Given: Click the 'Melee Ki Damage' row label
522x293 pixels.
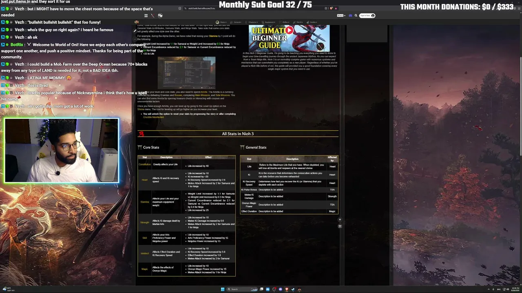Looking at the screenshot, I should click(249, 196).
